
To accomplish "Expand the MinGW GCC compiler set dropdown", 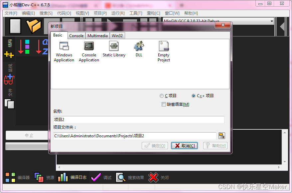I will pyautogui.click(x=272, y=21).
